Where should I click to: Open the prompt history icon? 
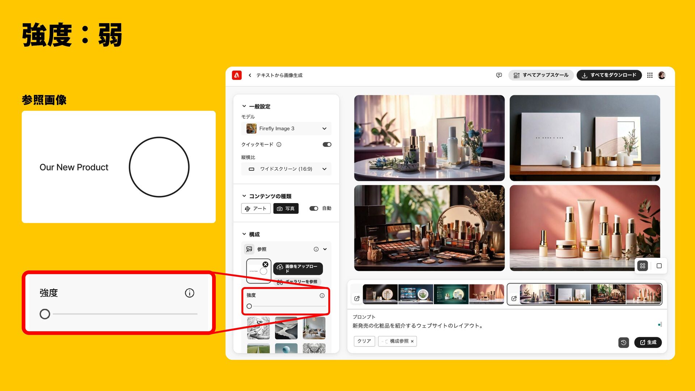pos(623,342)
